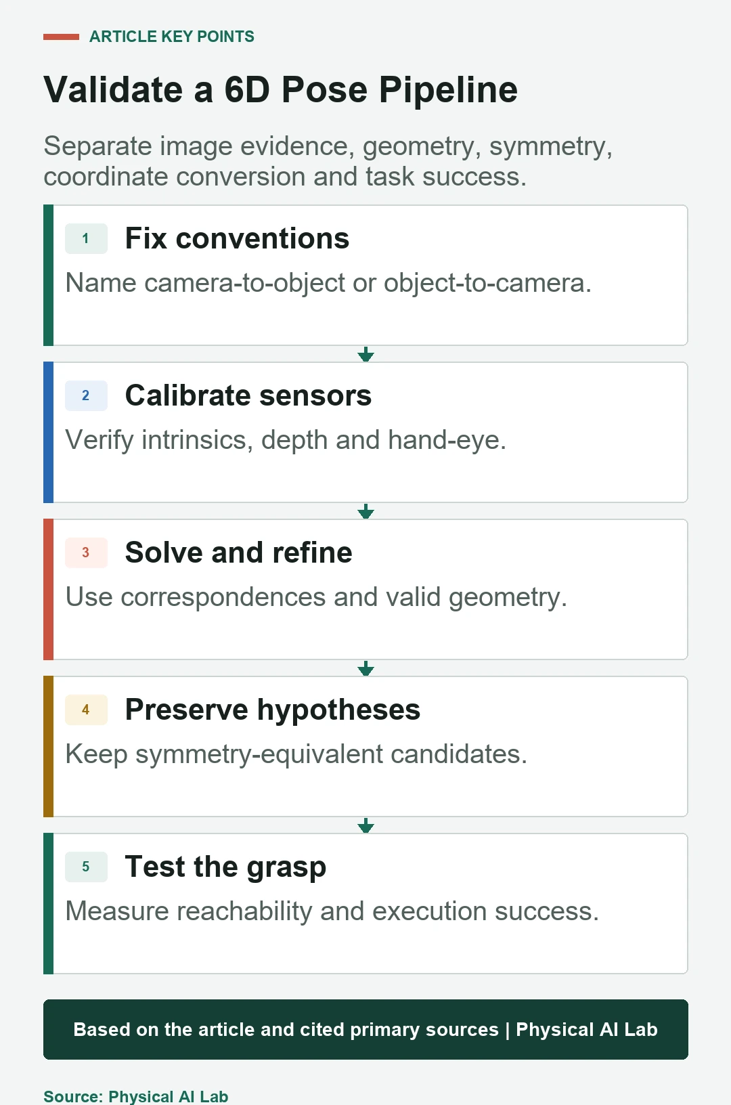This screenshot has width=731, height=1105.
Task: Click the arrow below Solve and refine card
Action: point(365,668)
